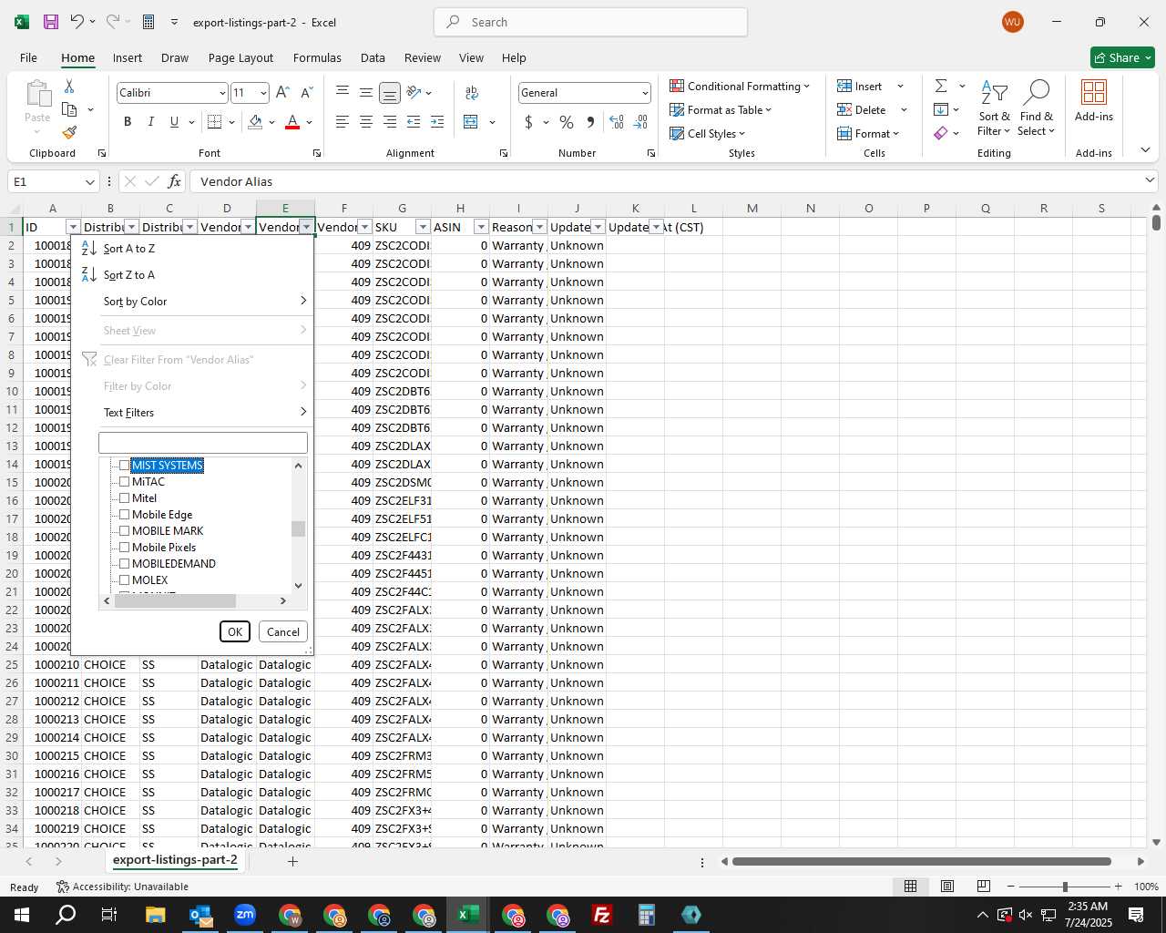Open the Data ribbon tab
This screenshot has width=1166, height=933.
tap(373, 57)
